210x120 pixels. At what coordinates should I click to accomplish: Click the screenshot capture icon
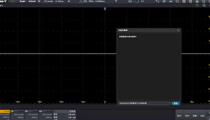[x=190, y=1]
